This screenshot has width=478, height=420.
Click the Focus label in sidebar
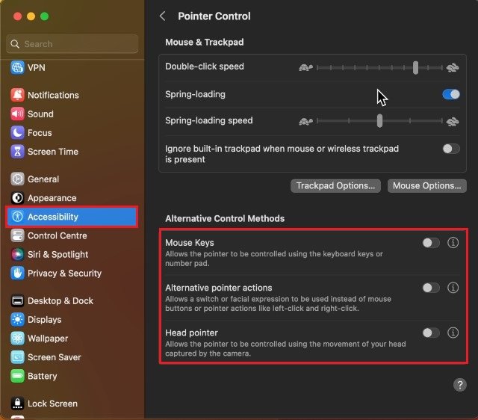40,133
